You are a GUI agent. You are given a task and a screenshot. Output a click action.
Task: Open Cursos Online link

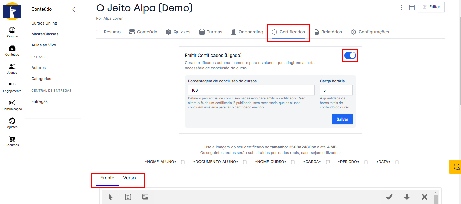44,23
